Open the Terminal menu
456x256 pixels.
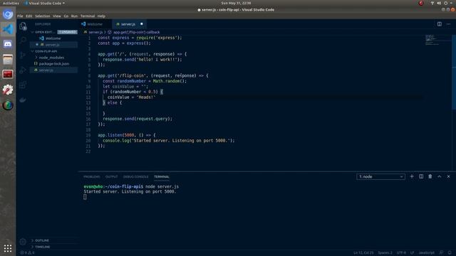pos(88,16)
